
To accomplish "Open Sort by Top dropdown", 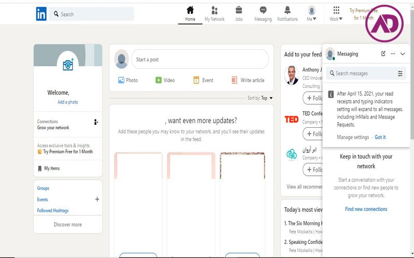I will tap(260, 98).
